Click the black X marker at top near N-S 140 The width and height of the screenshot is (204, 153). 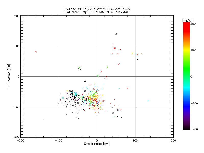coord(116,34)
